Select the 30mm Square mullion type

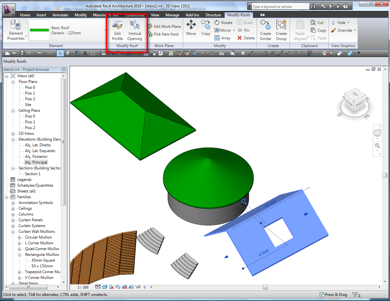[x=43, y=260]
